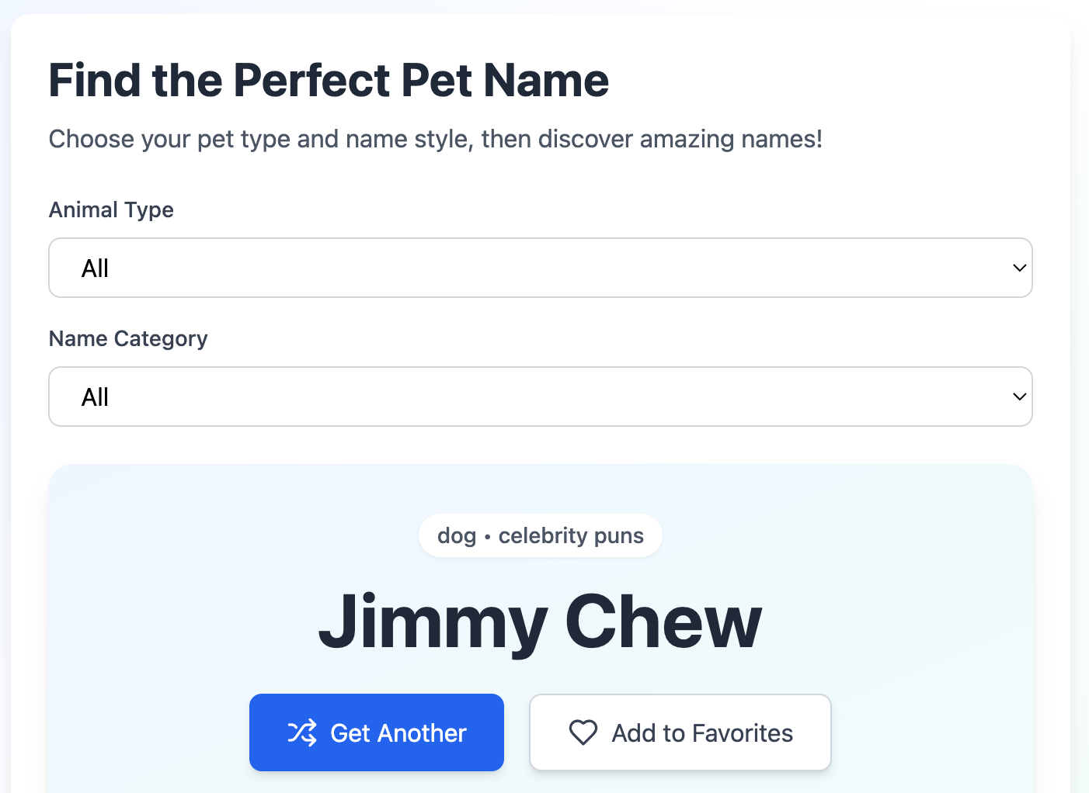Image resolution: width=1089 pixels, height=793 pixels.
Task: Click the "Find the Perfect Pet Name" heading
Action: (329, 80)
